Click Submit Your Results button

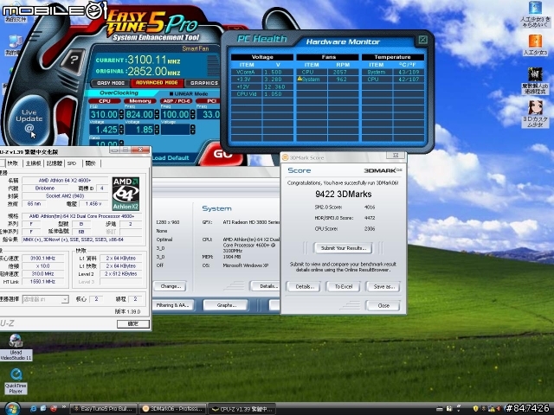point(343,248)
